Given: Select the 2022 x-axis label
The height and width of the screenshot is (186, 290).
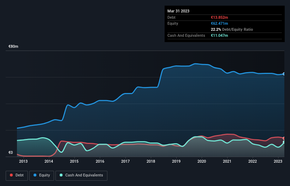Looking at the screenshot, I should (253, 161).
